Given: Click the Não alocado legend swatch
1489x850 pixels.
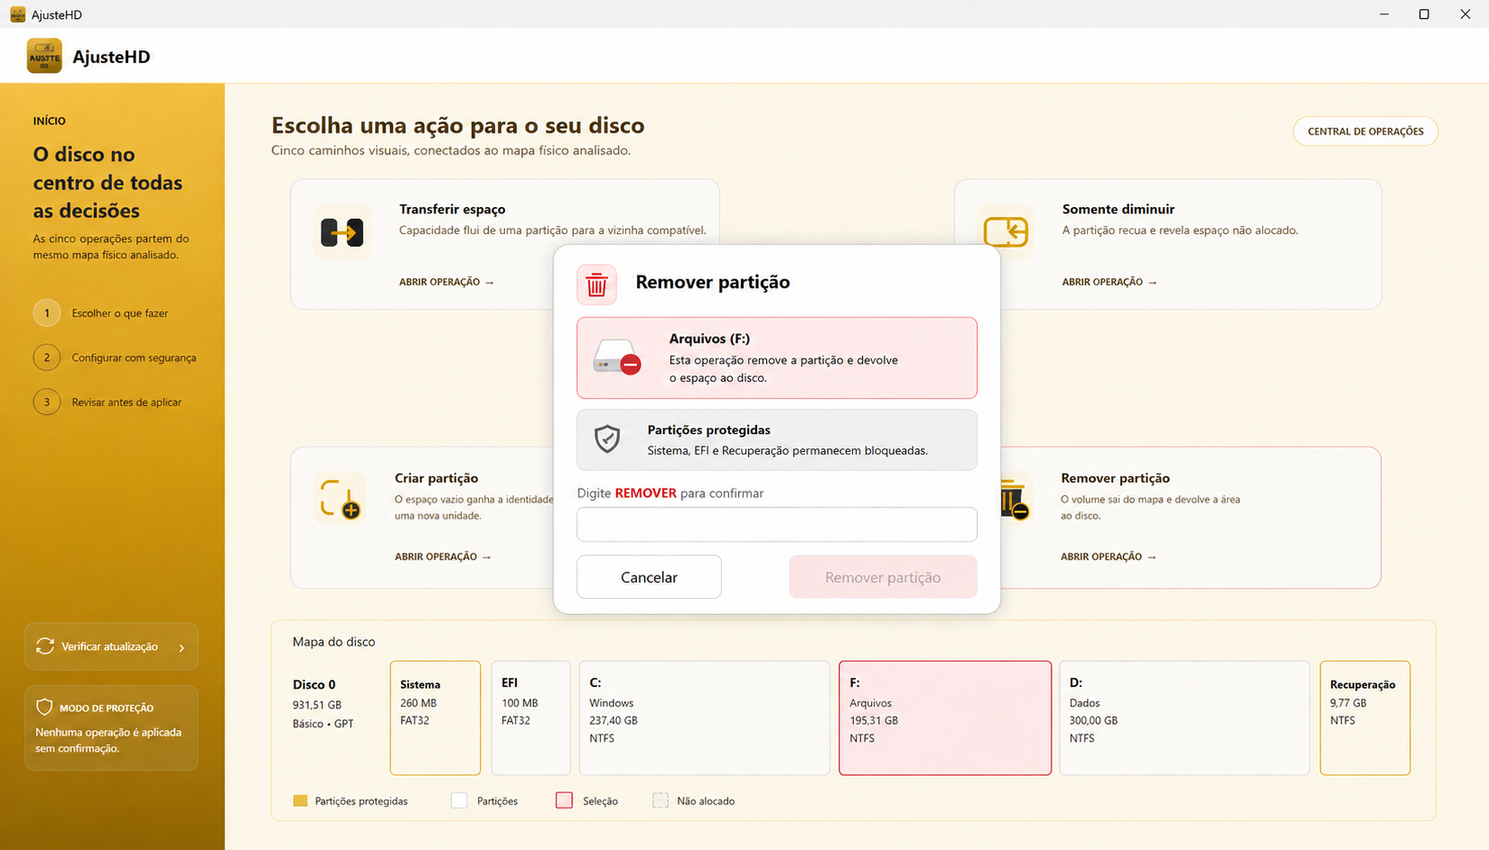Looking at the screenshot, I should (x=660, y=801).
